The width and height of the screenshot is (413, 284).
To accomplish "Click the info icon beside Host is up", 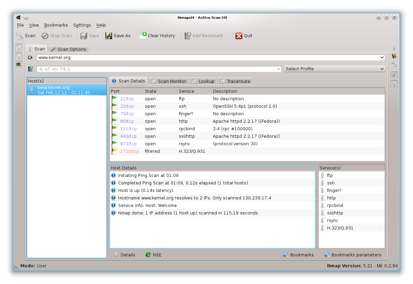I will coord(113,191).
